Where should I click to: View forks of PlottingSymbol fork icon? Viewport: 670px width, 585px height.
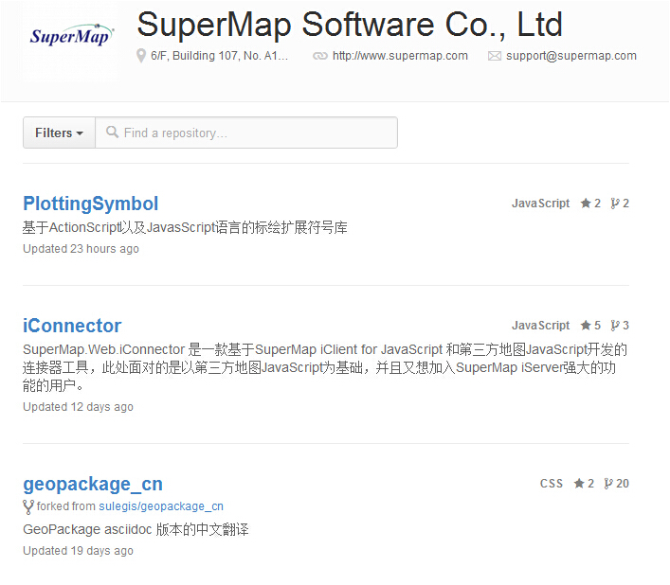tap(615, 204)
